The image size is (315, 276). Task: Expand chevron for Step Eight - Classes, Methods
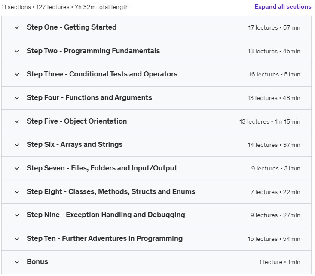[17, 192]
